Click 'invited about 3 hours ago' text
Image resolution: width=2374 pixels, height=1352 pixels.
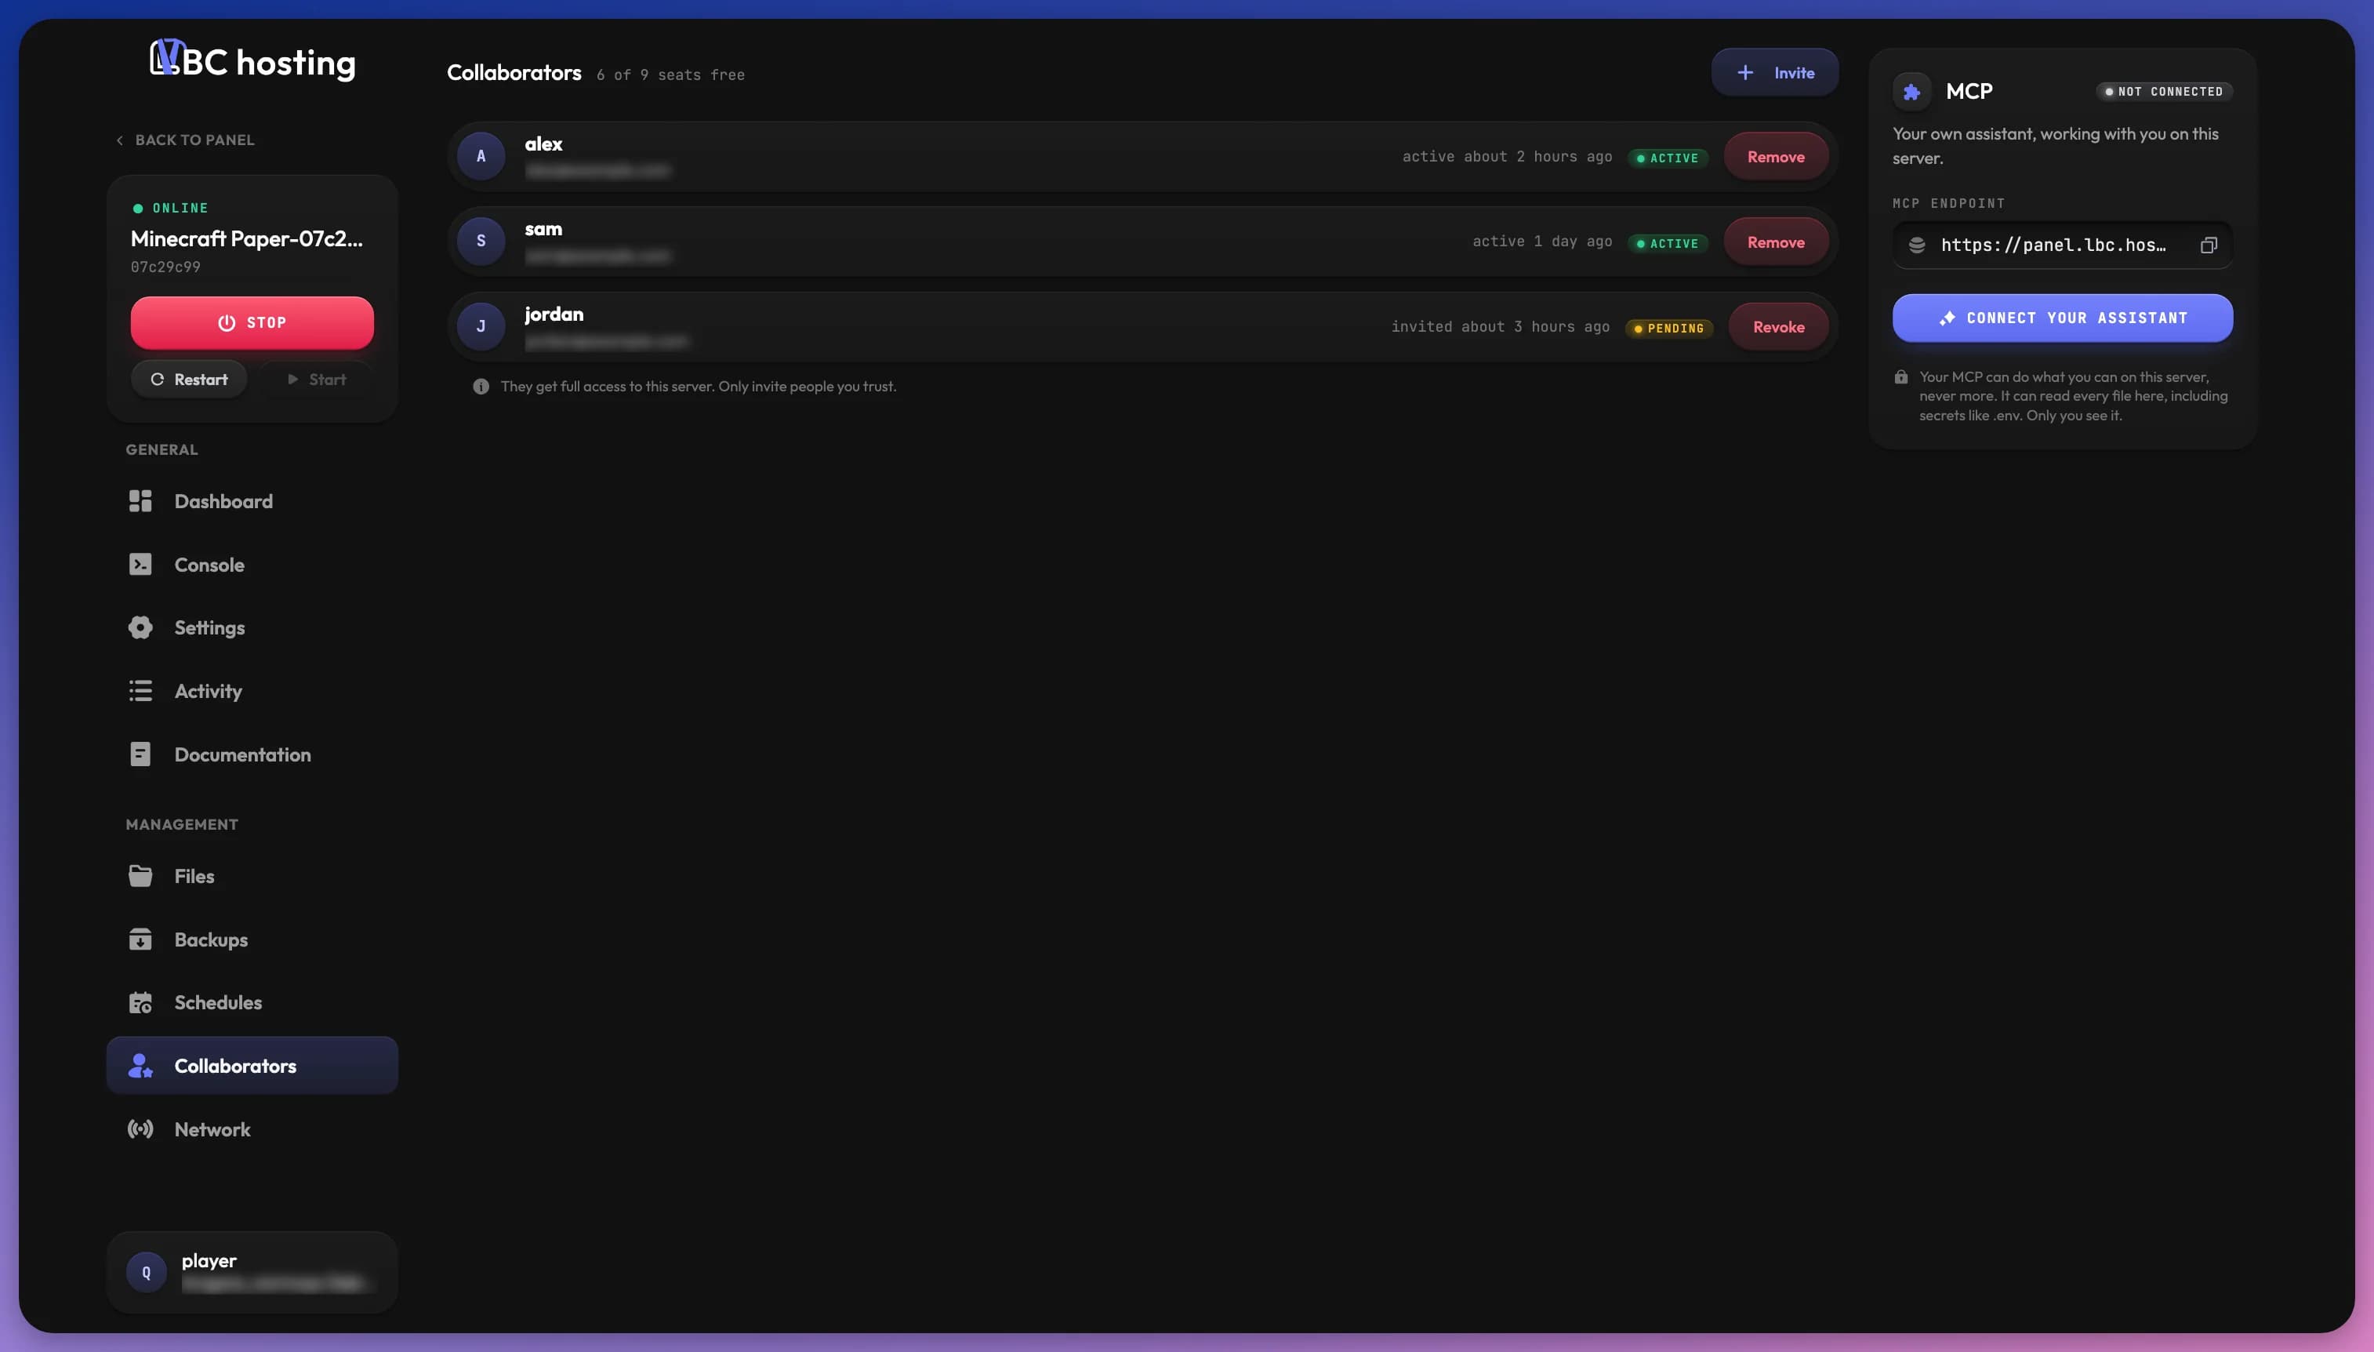[1500, 327]
